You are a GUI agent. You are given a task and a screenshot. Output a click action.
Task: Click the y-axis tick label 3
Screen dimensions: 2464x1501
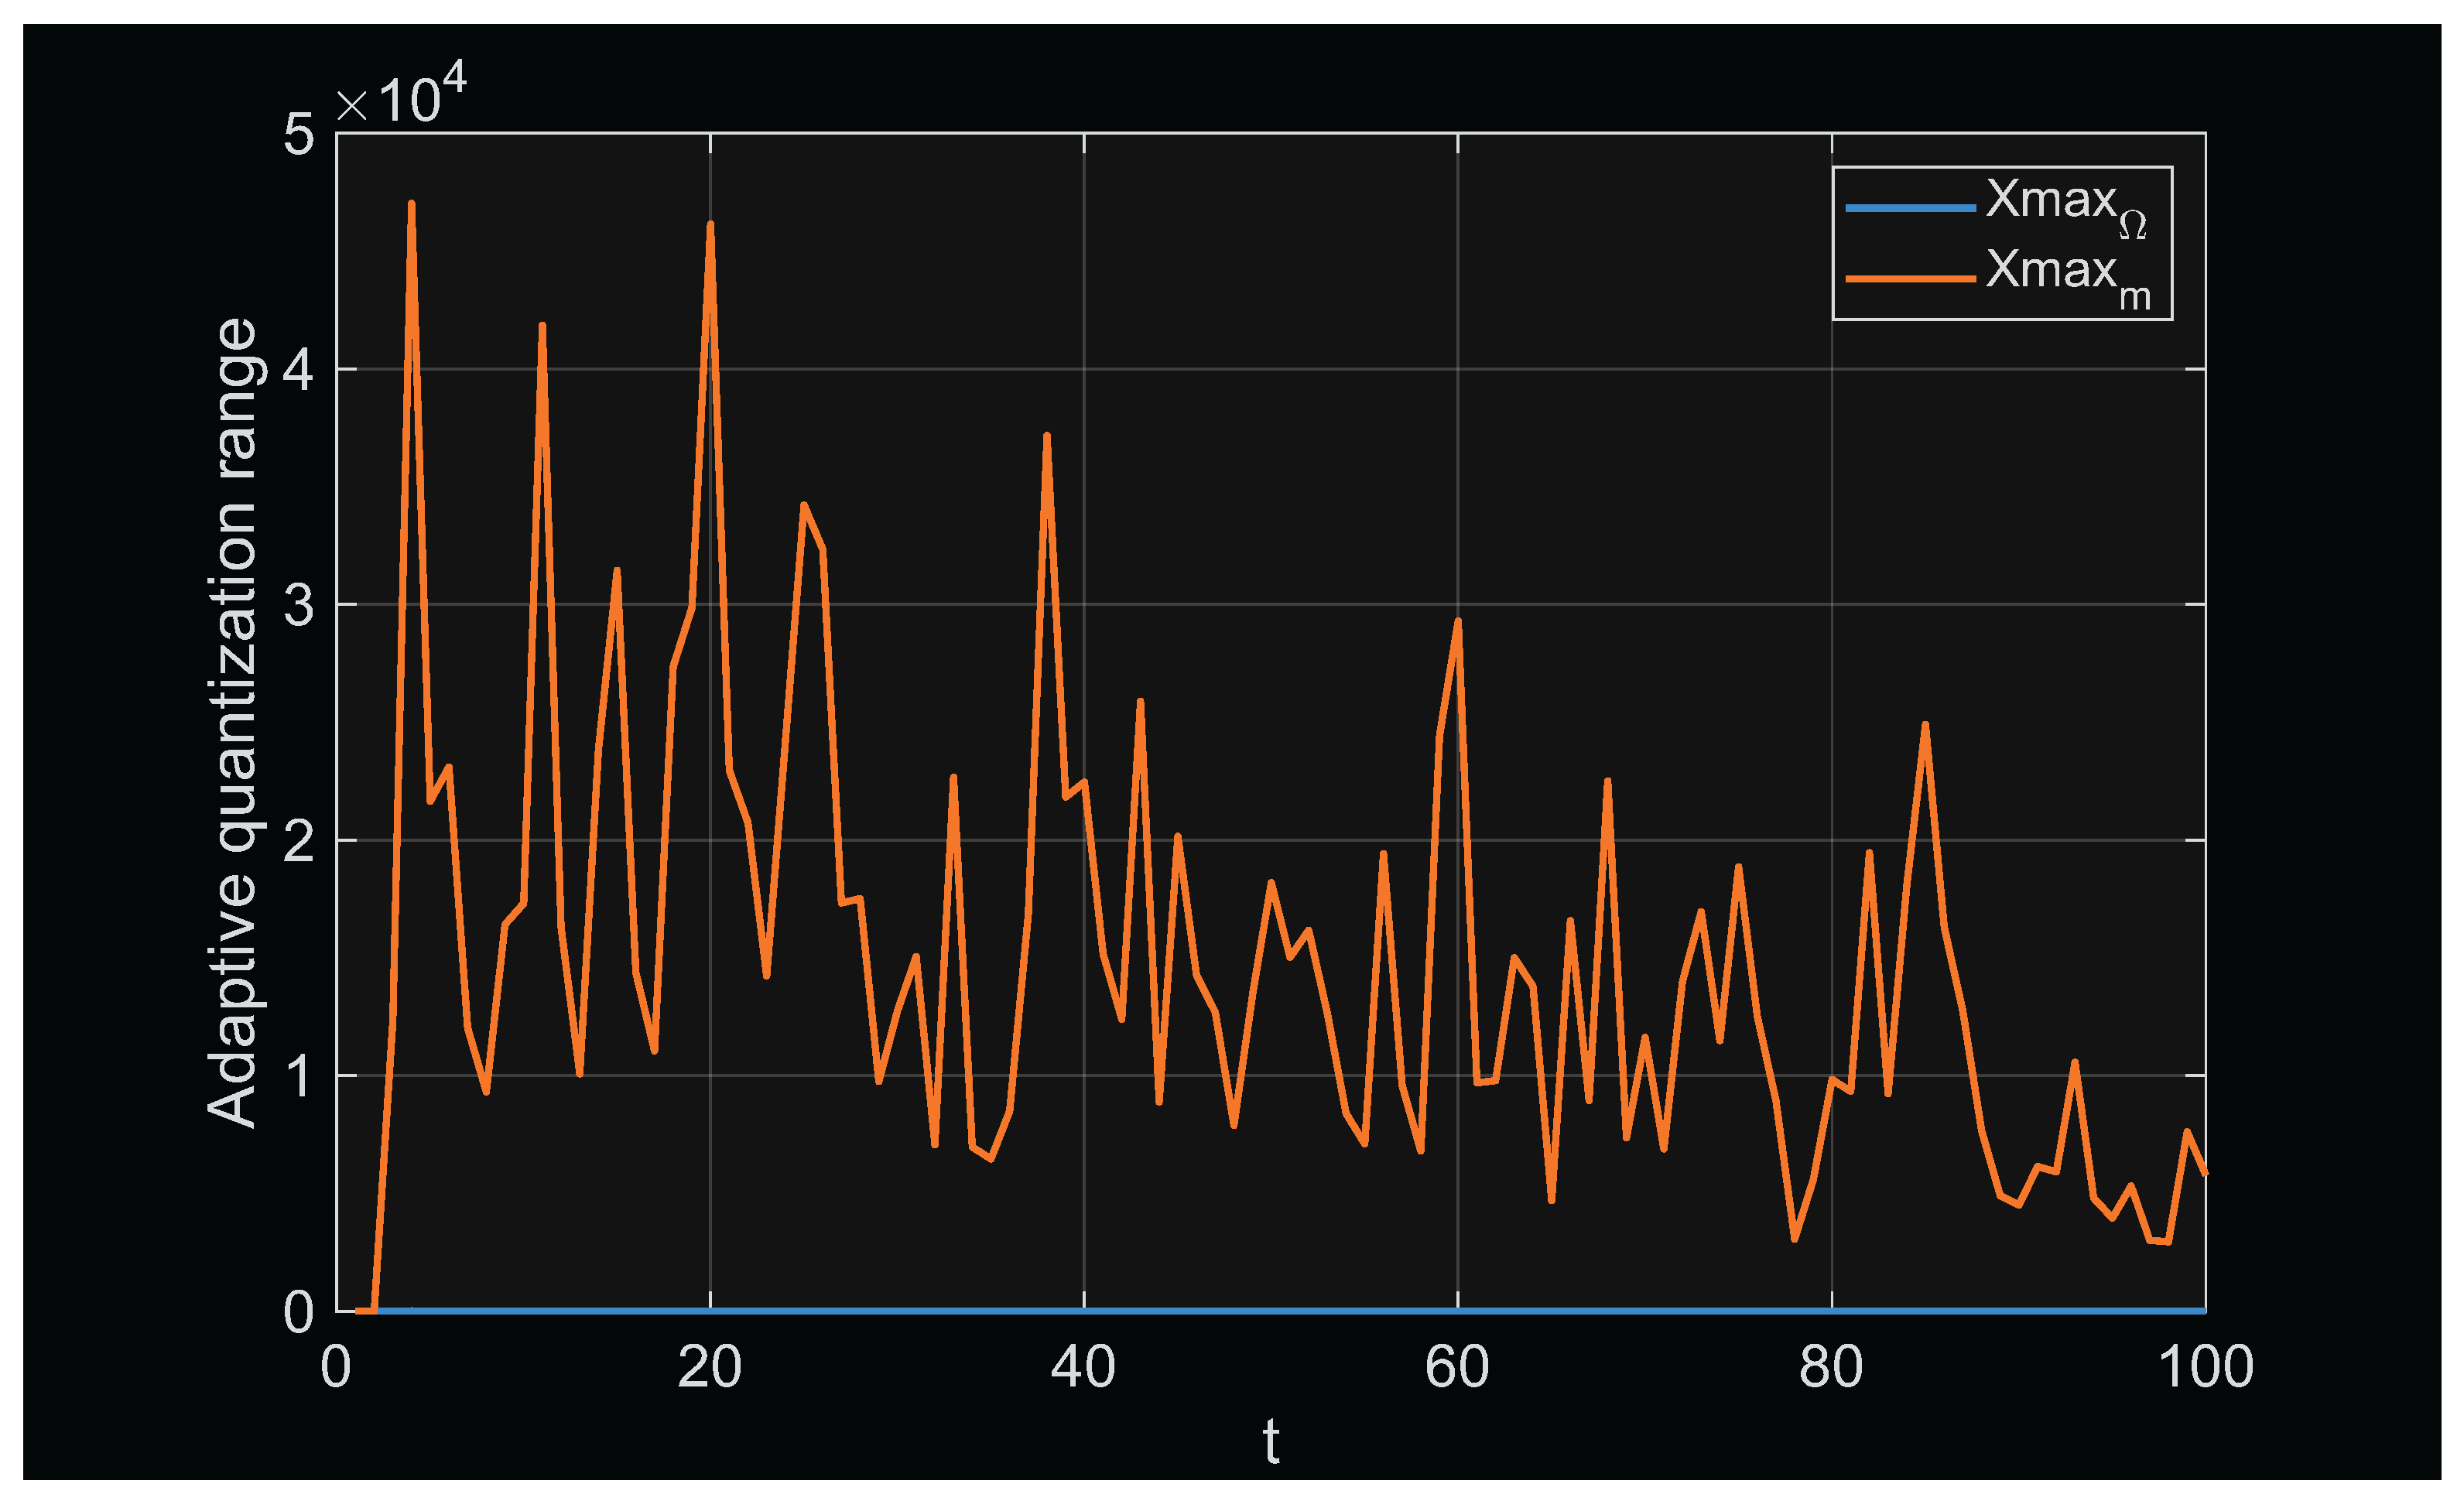298,605
